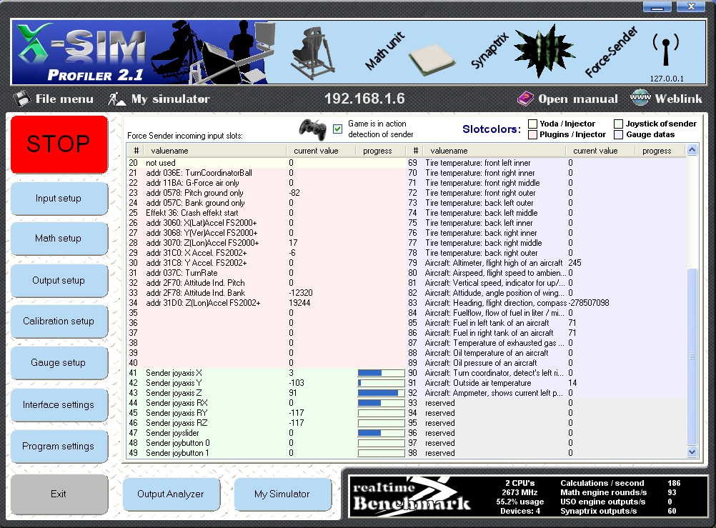Open Input setup
The image size is (716, 528).
pyautogui.click(x=59, y=198)
